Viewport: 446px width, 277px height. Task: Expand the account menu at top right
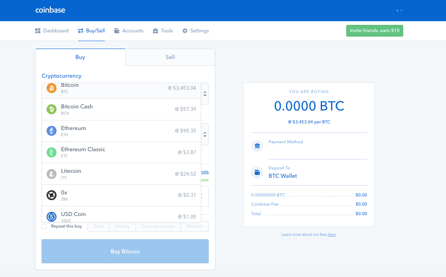point(400,10)
